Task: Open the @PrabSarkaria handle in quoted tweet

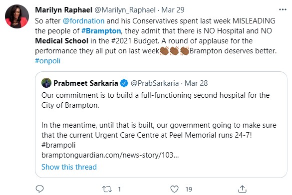Action: (155, 83)
